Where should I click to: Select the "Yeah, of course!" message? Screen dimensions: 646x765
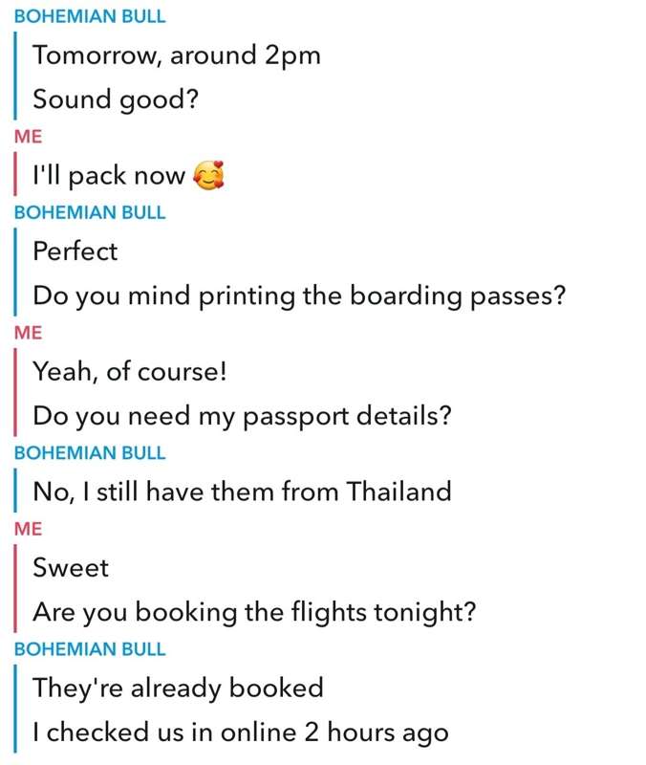click(x=130, y=371)
